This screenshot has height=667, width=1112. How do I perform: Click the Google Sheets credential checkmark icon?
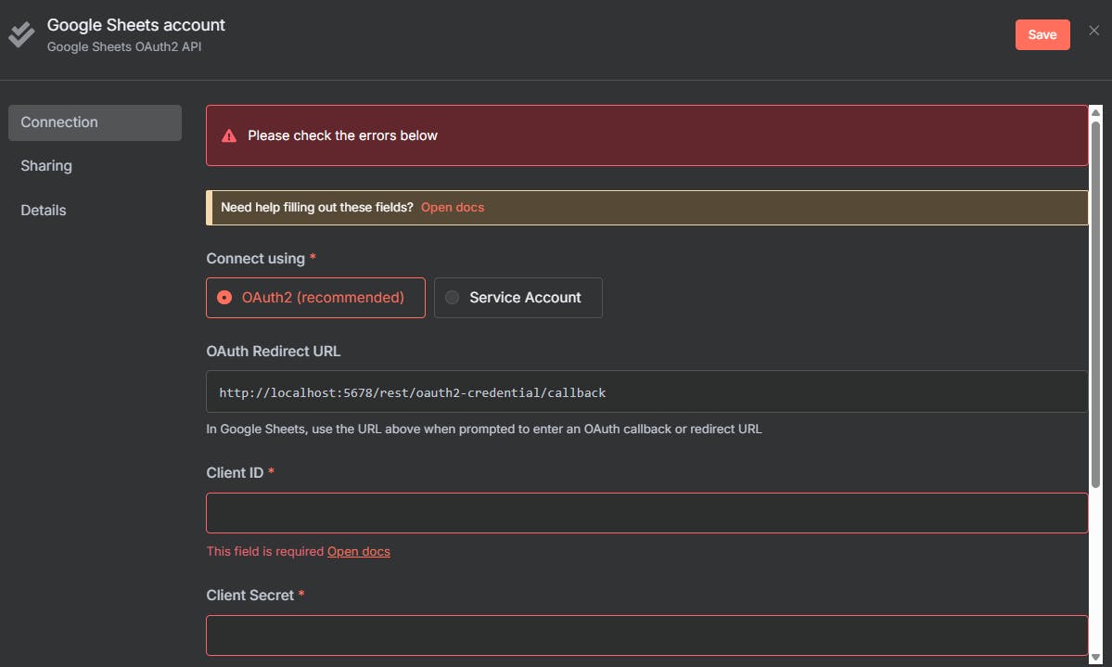pyautogui.click(x=21, y=34)
